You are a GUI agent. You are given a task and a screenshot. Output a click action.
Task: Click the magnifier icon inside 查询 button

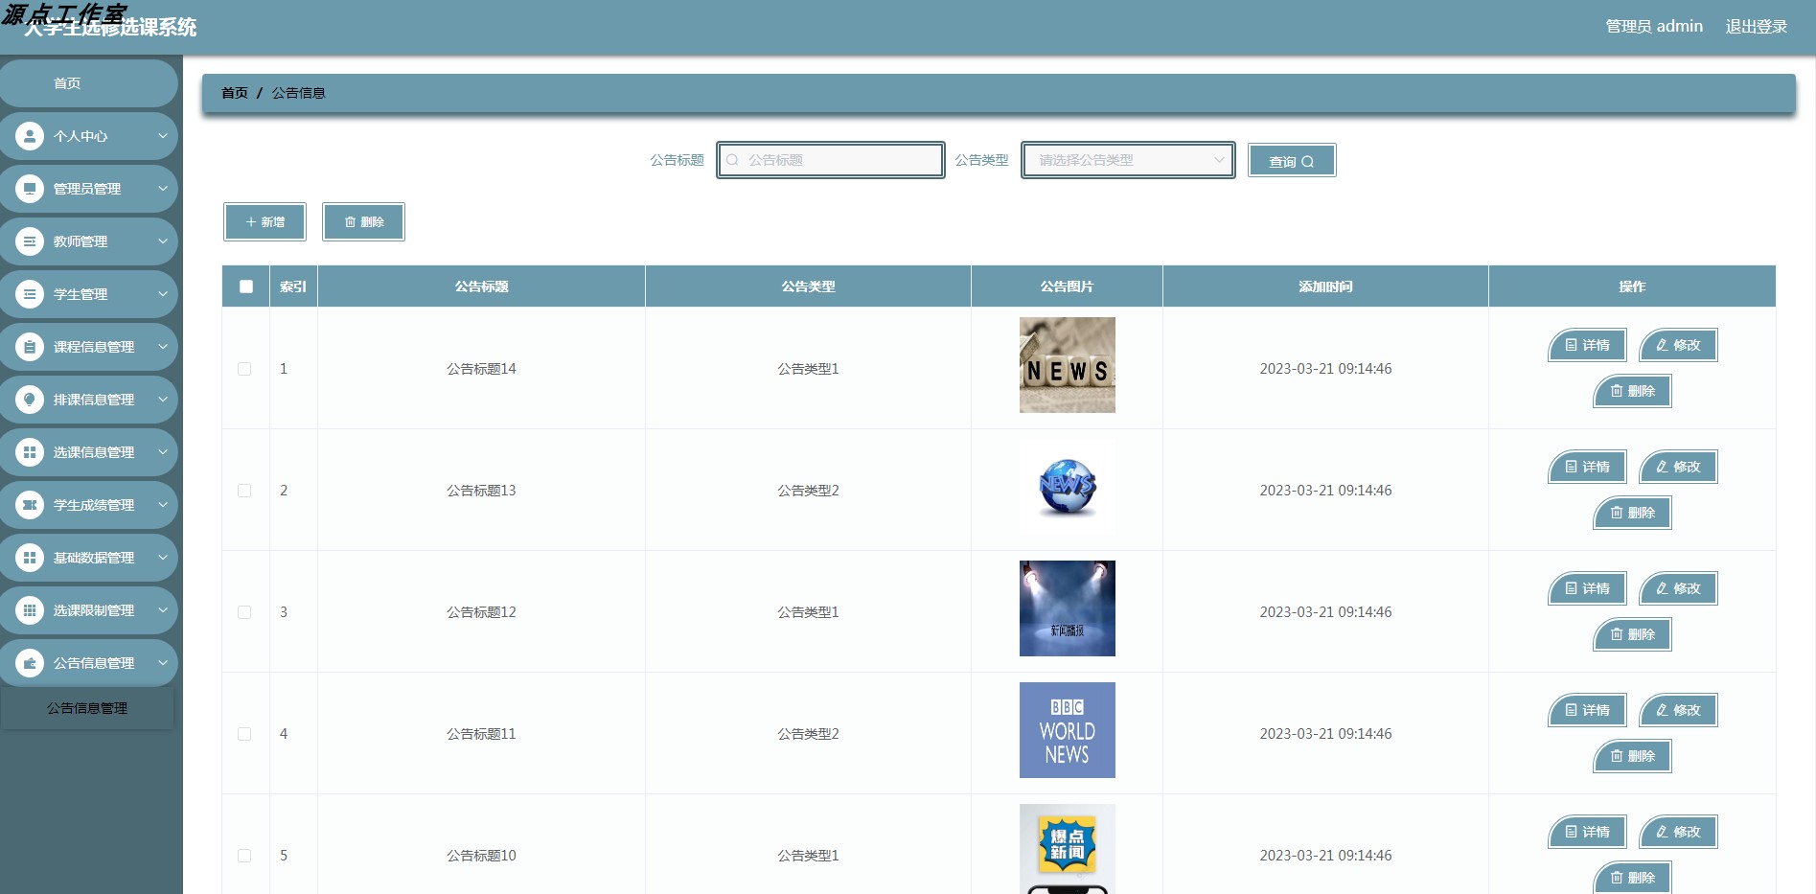pos(1313,160)
